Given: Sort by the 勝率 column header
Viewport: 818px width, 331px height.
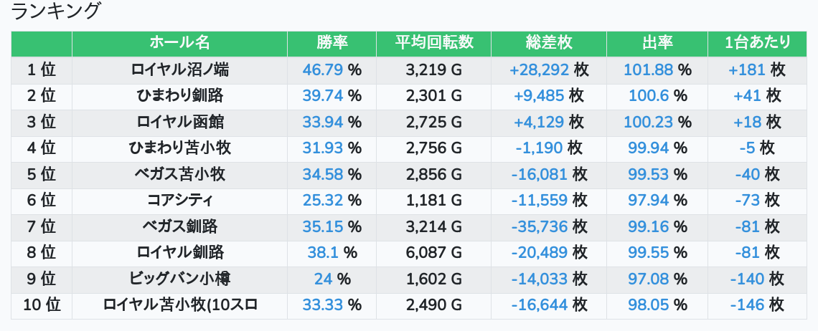Looking at the screenshot, I should pyautogui.click(x=332, y=43).
